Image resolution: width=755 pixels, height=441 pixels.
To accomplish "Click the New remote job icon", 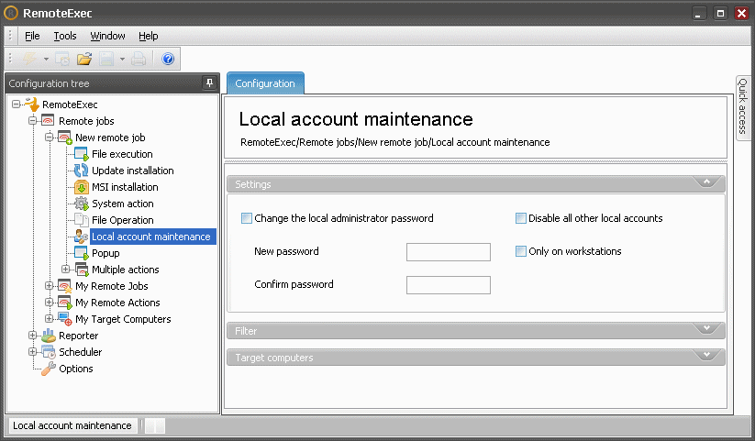I will [x=64, y=138].
